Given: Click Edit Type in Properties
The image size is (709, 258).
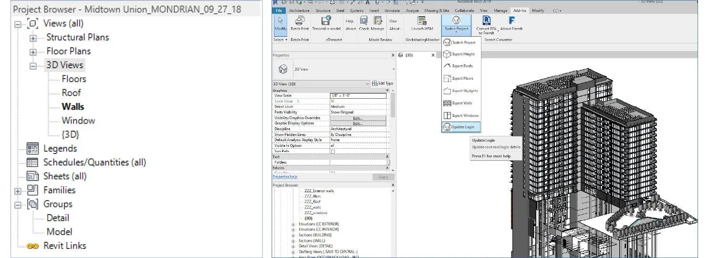Looking at the screenshot, I should pyautogui.click(x=382, y=83).
